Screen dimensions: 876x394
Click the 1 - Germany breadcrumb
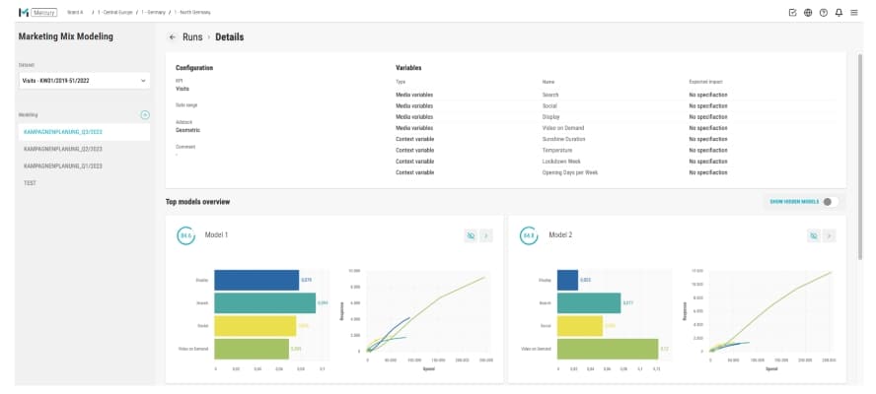(x=153, y=12)
